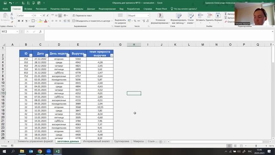Apply the red font color button
This screenshot has height=155, width=275.
coord(46,21)
